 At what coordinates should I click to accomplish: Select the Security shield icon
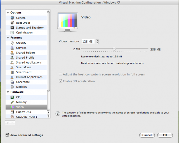[x=12, y=43]
